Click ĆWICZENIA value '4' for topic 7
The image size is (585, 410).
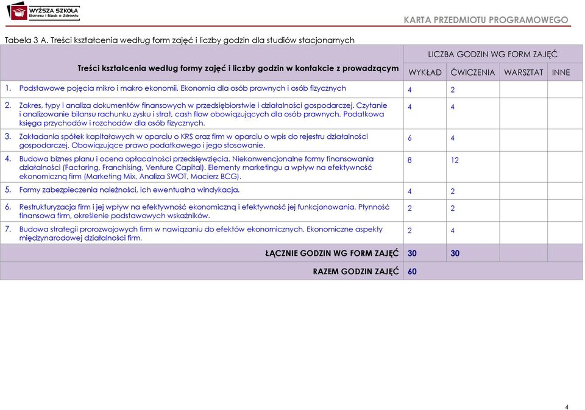click(x=453, y=230)
